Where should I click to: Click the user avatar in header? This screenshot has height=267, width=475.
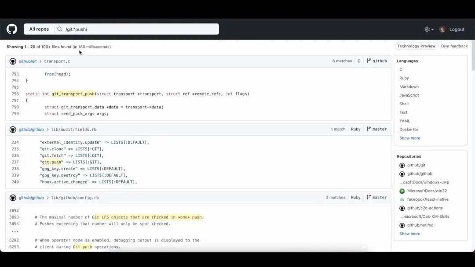tap(442, 29)
